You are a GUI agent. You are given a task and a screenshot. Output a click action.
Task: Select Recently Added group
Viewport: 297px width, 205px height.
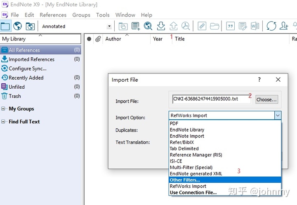pyautogui.click(x=40, y=78)
